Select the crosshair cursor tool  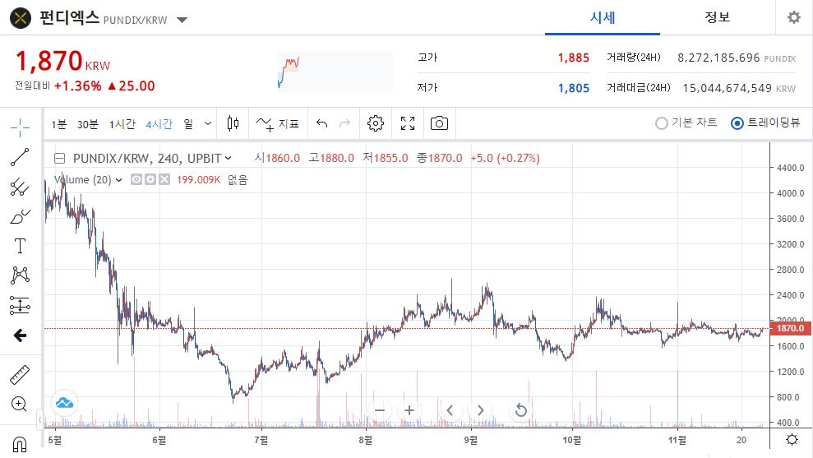(x=20, y=127)
